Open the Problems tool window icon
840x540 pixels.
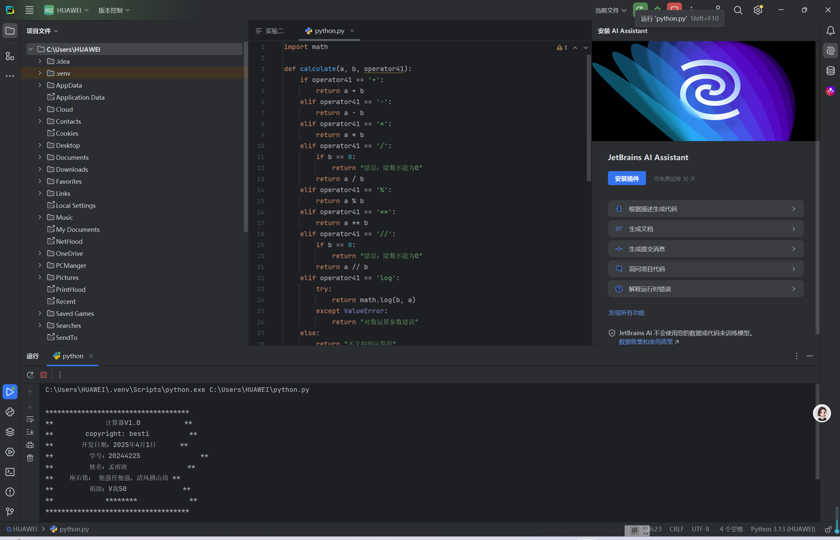click(10, 492)
